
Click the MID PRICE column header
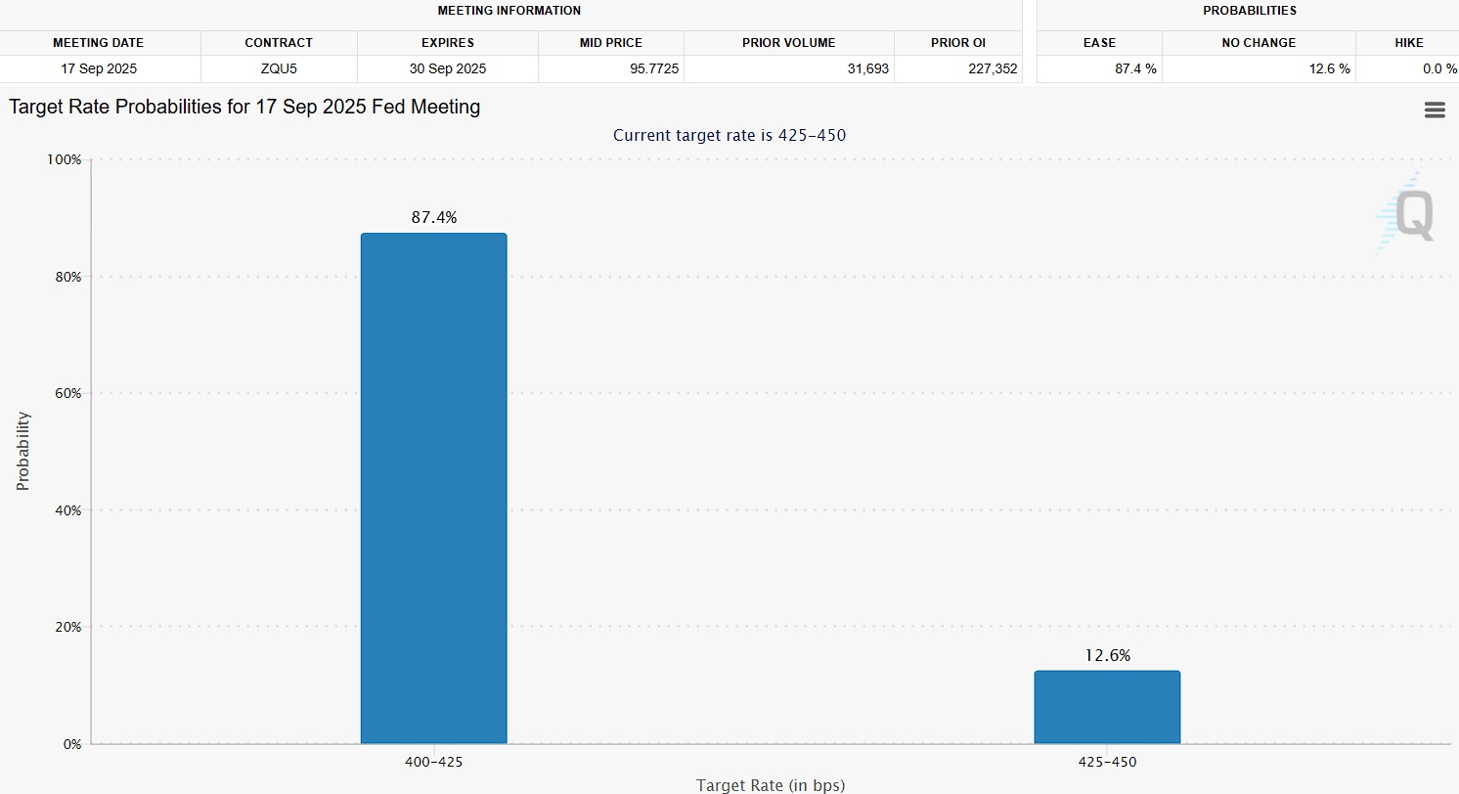(x=610, y=43)
